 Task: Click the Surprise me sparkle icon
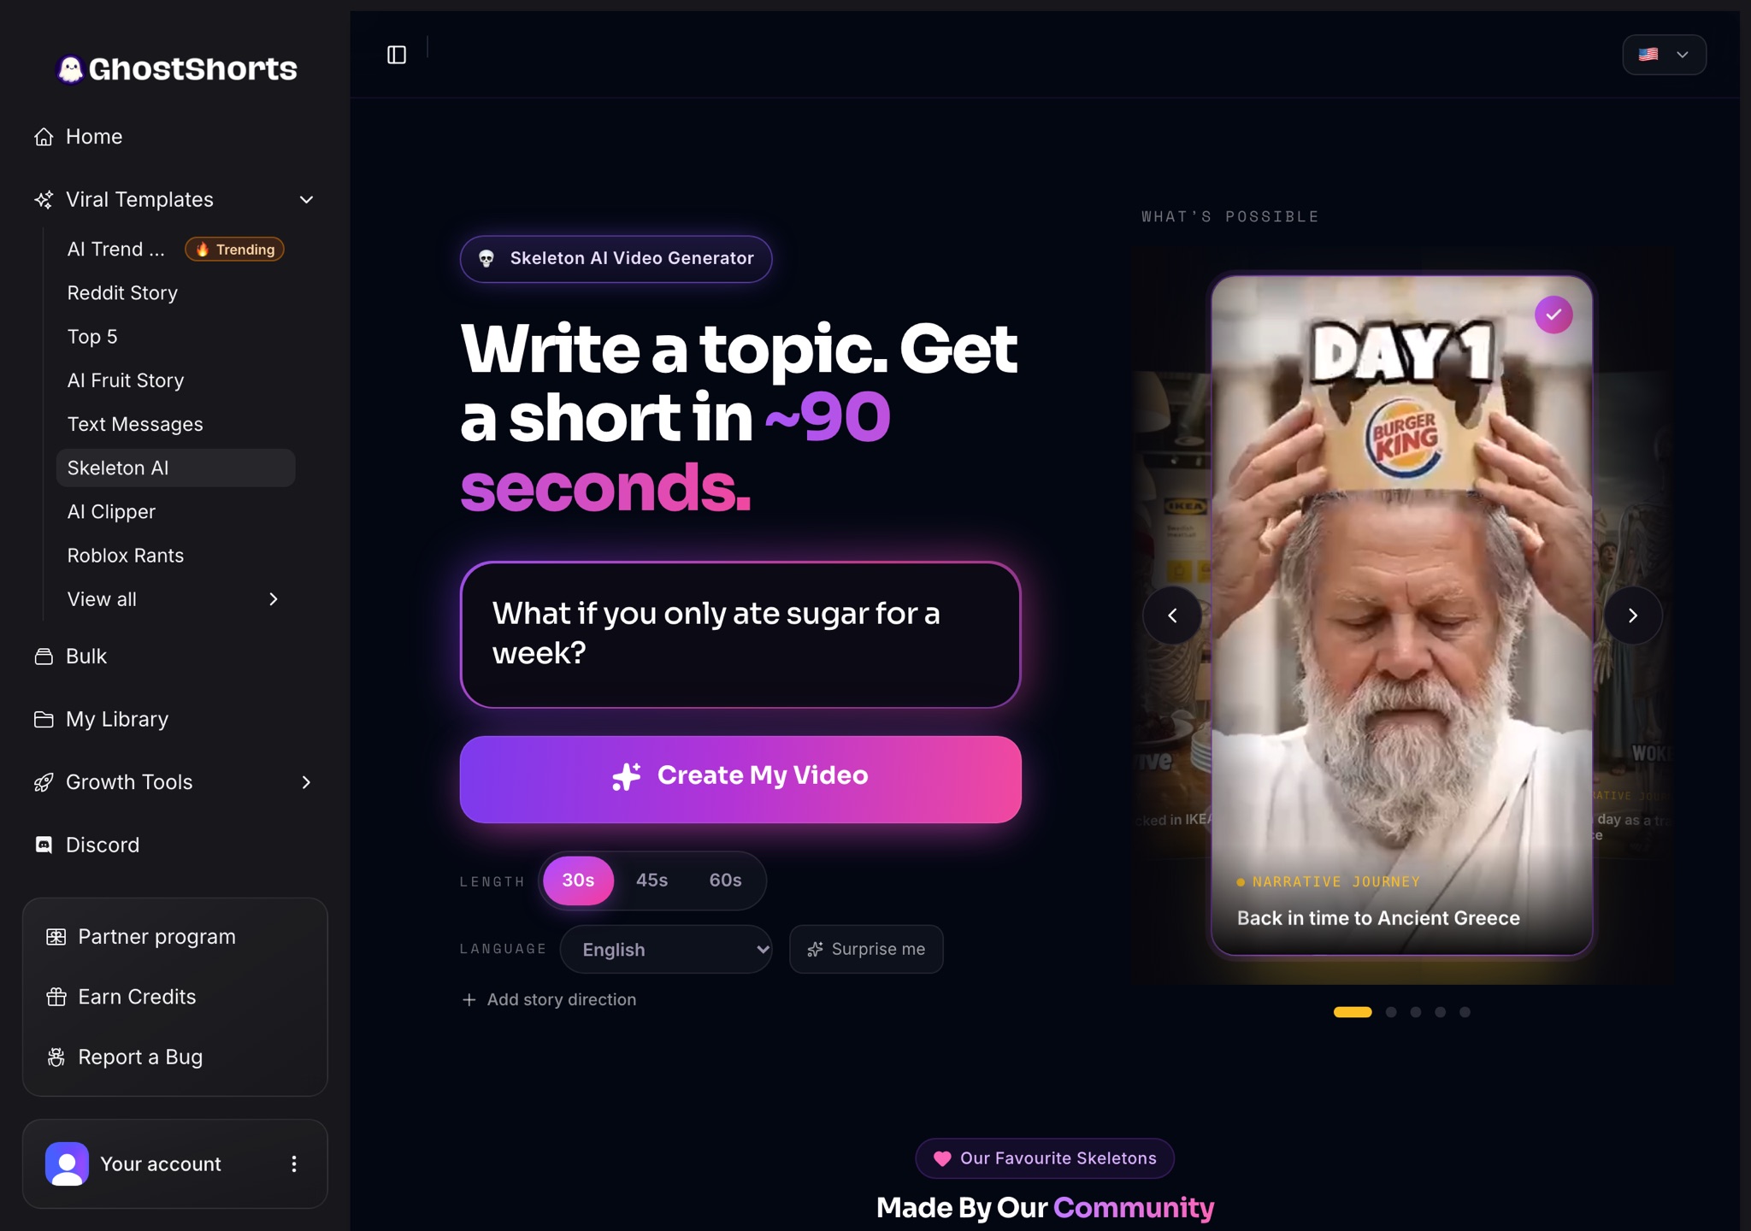click(x=816, y=950)
